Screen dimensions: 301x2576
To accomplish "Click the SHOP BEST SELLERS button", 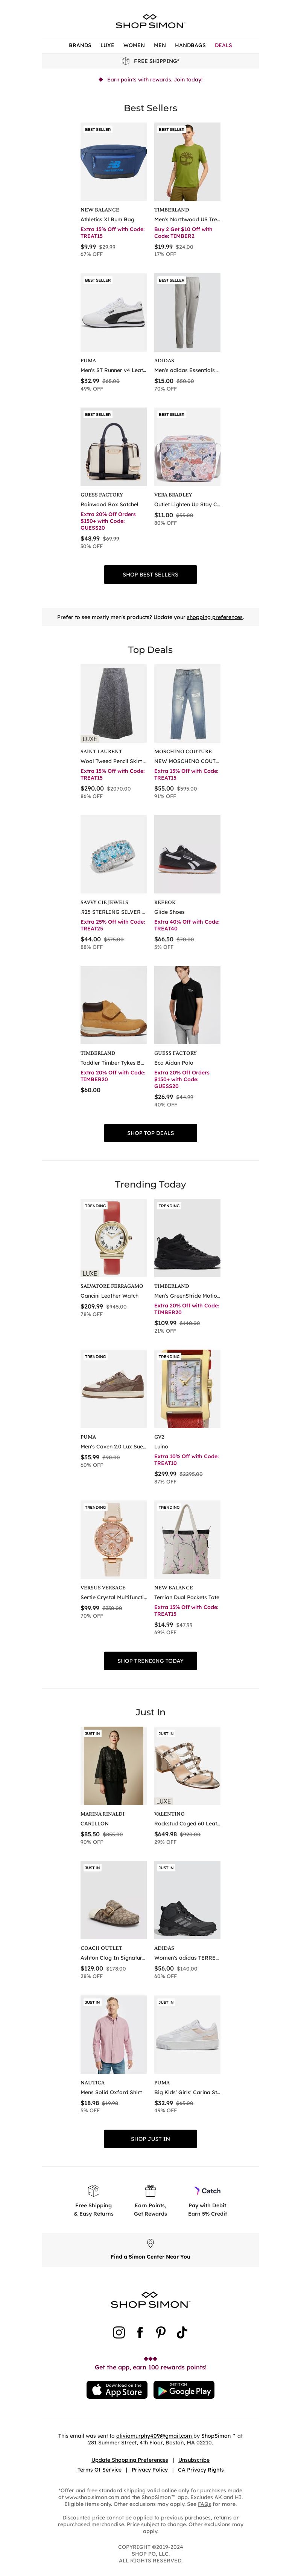I will point(150,574).
